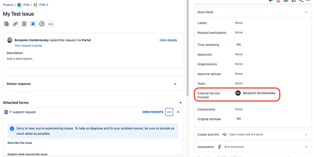Click Rule executions in Automation
This screenshot has height=157, width=314.
click(x=234, y=147)
